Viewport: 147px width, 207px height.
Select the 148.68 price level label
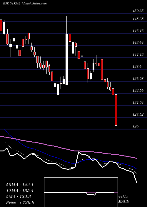138,19
